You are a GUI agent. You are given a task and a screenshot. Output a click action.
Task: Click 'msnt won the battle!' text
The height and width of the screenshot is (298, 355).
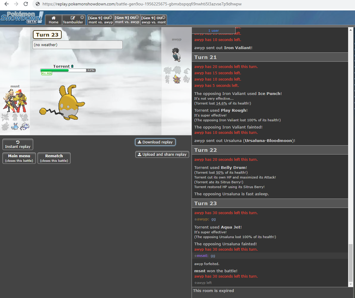(216, 271)
